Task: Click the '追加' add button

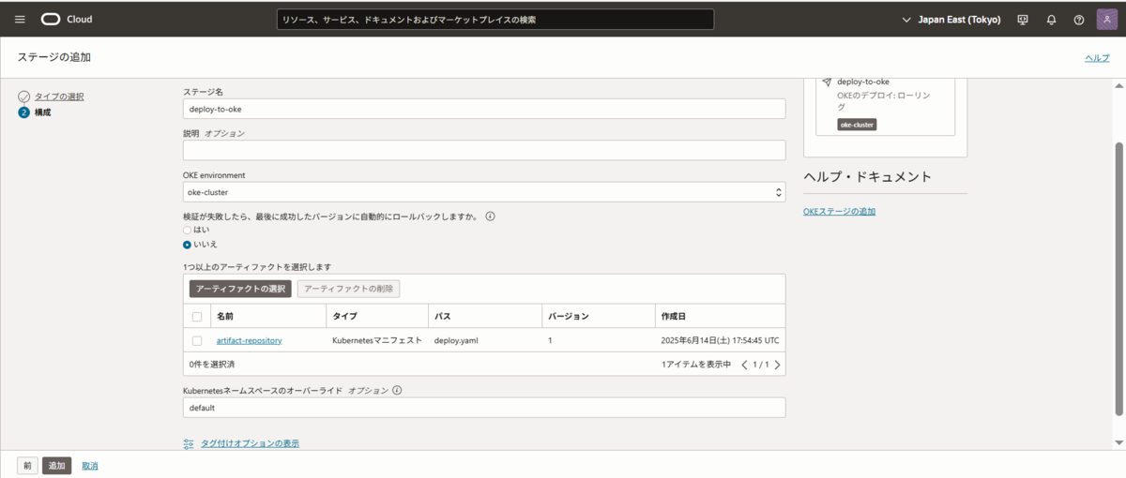Action: pos(56,466)
